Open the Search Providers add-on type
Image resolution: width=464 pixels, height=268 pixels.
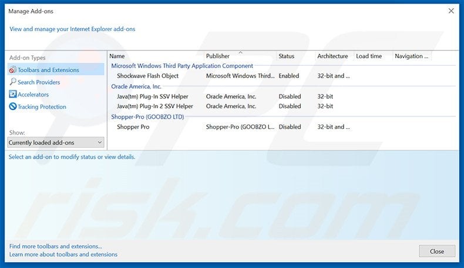click(39, 82)
